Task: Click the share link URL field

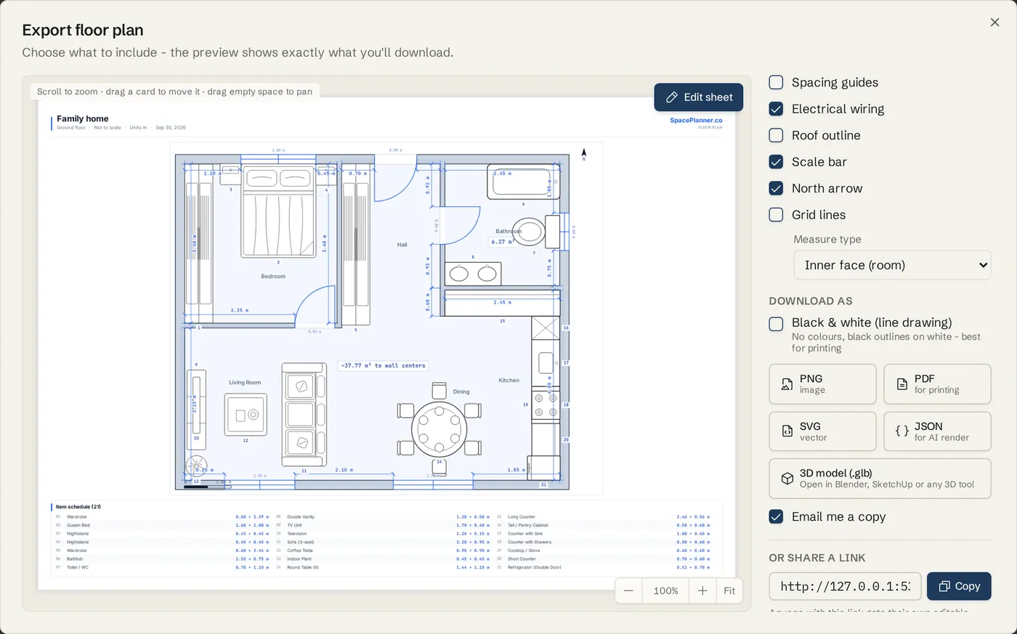Action: point(845,586)
